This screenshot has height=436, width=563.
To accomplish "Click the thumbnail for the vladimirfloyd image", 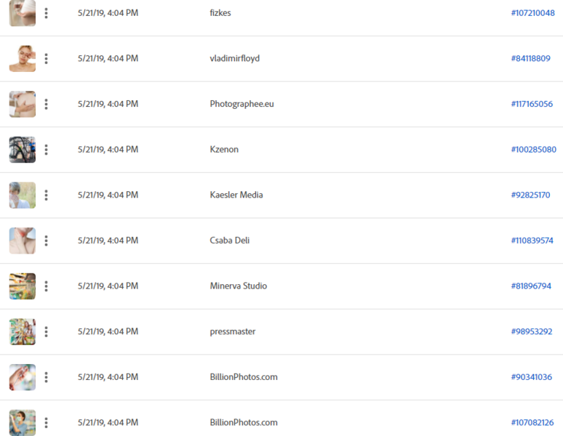I will pyautogui.click(x=23, y=58).
